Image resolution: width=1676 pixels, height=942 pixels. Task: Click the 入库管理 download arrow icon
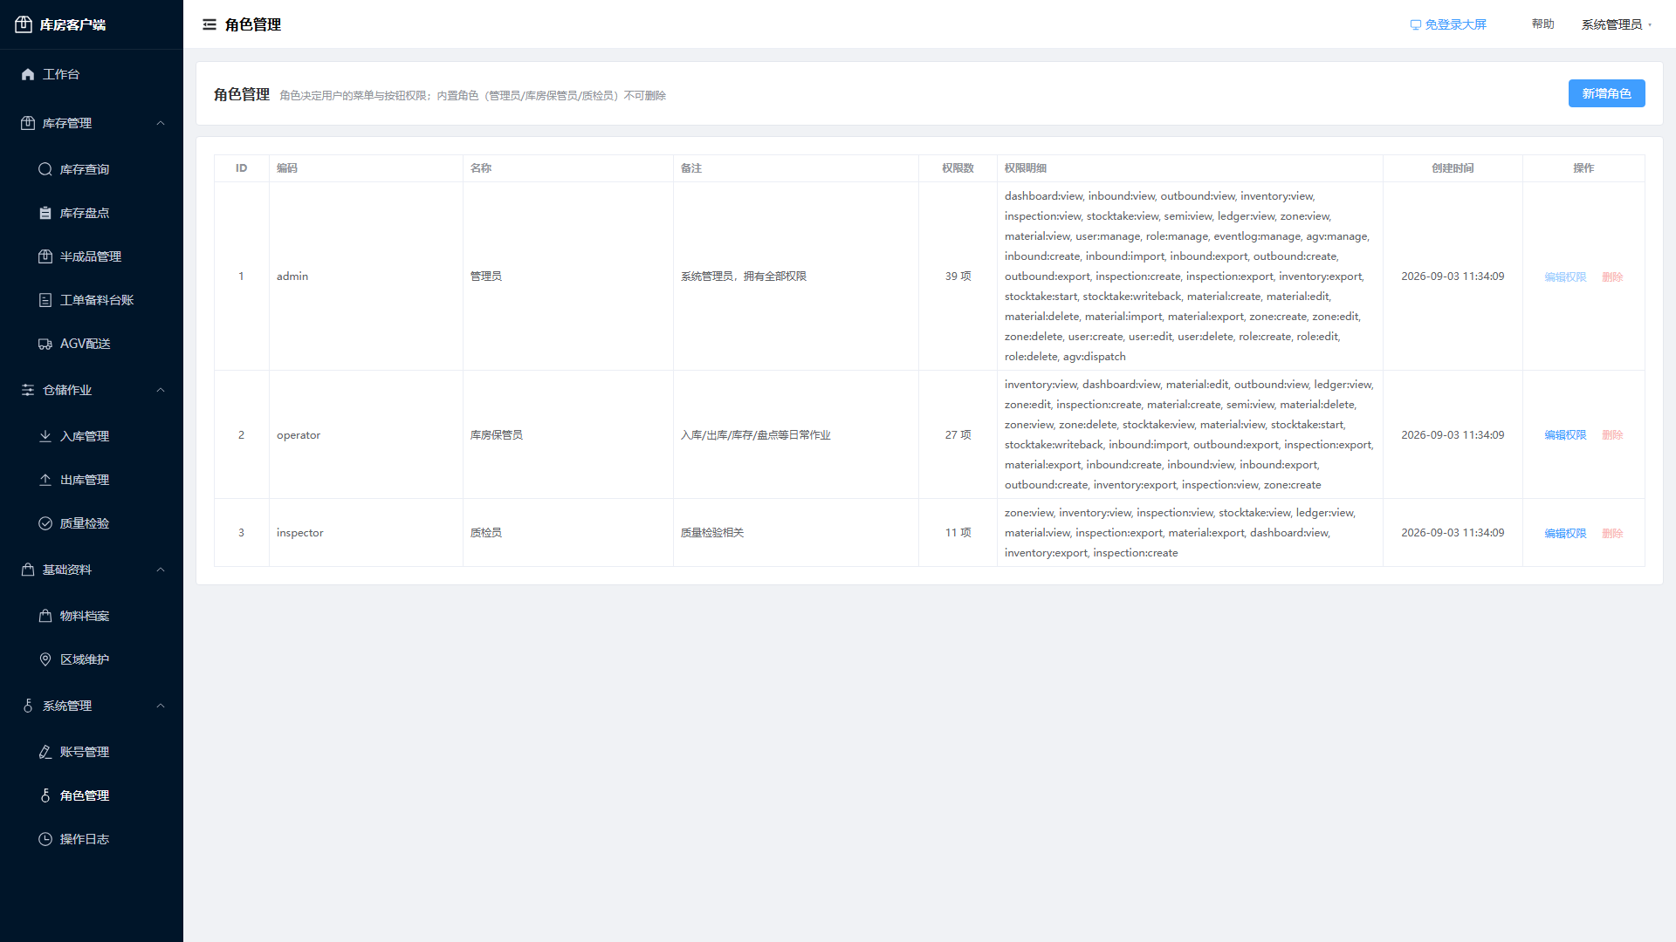(x=45, y=436)
